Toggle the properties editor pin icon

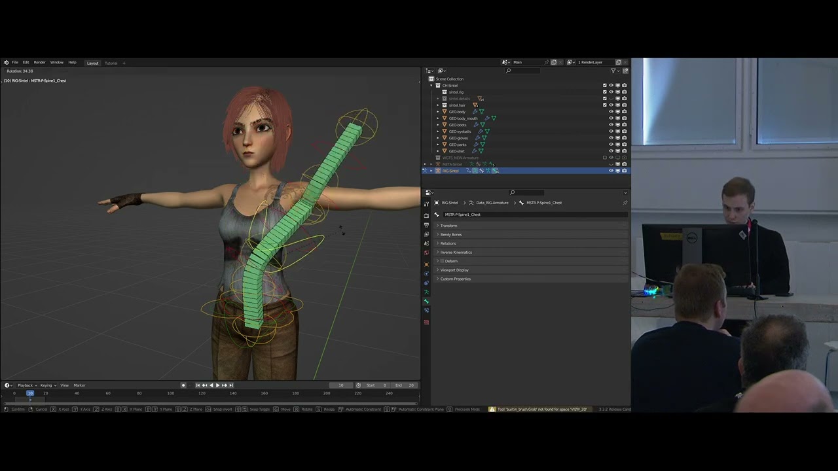(625, 203)
